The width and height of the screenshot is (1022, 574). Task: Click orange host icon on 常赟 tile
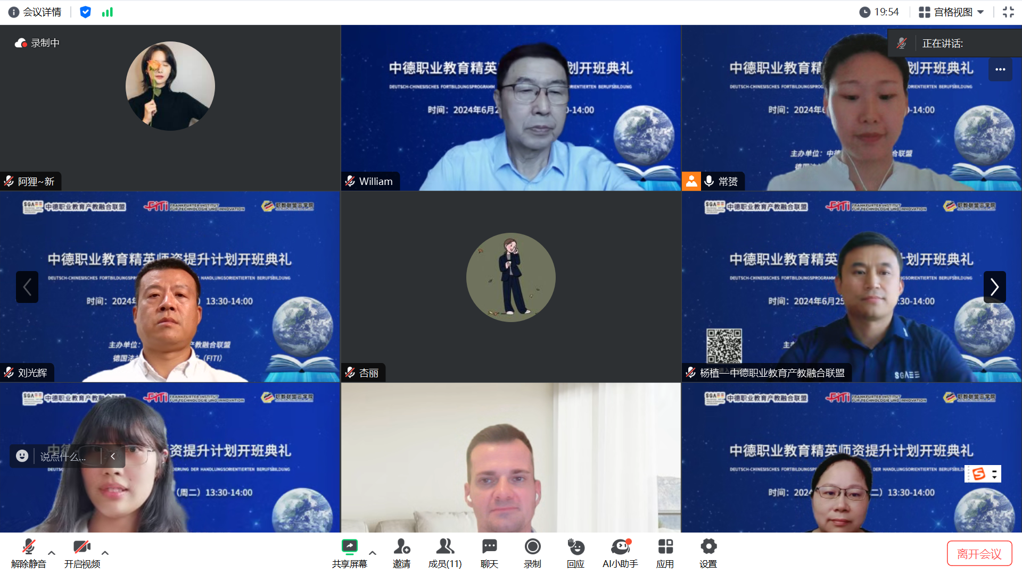tap(691, 181)
